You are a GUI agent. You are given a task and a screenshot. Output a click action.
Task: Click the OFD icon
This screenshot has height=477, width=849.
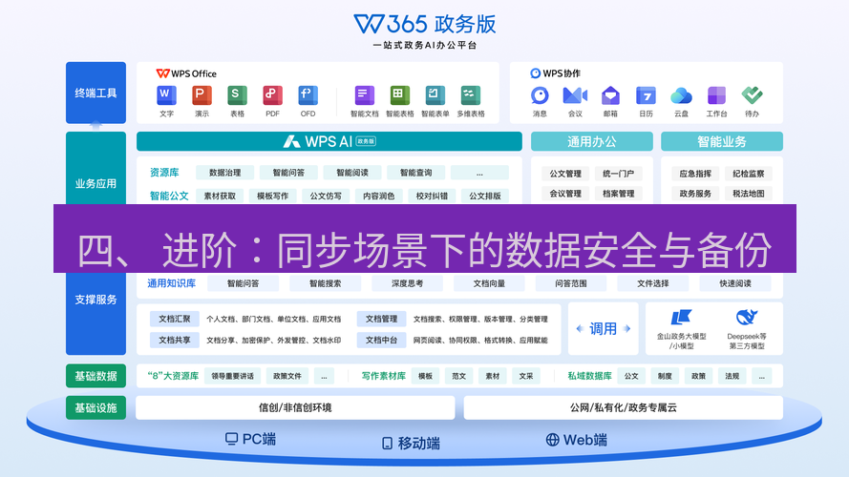pyautogui.click(x=308, y=95)
